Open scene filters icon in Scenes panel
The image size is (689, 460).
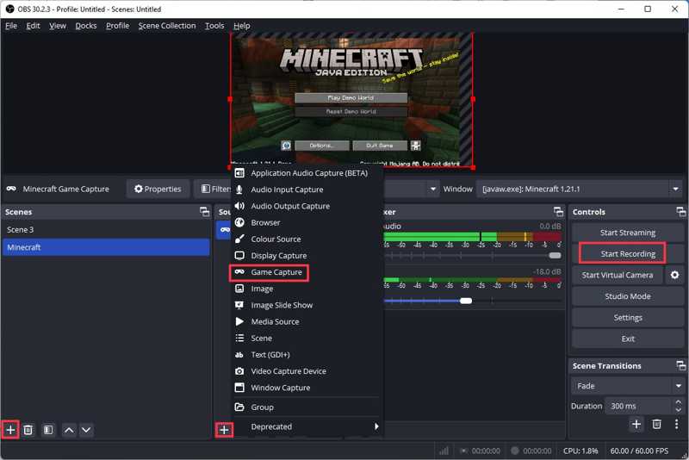coord(48,429)
